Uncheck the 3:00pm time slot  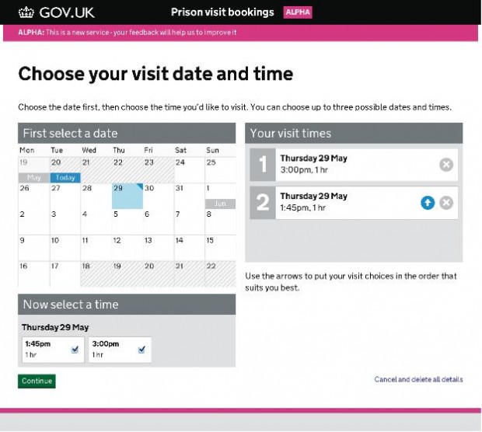click(141, 350)
